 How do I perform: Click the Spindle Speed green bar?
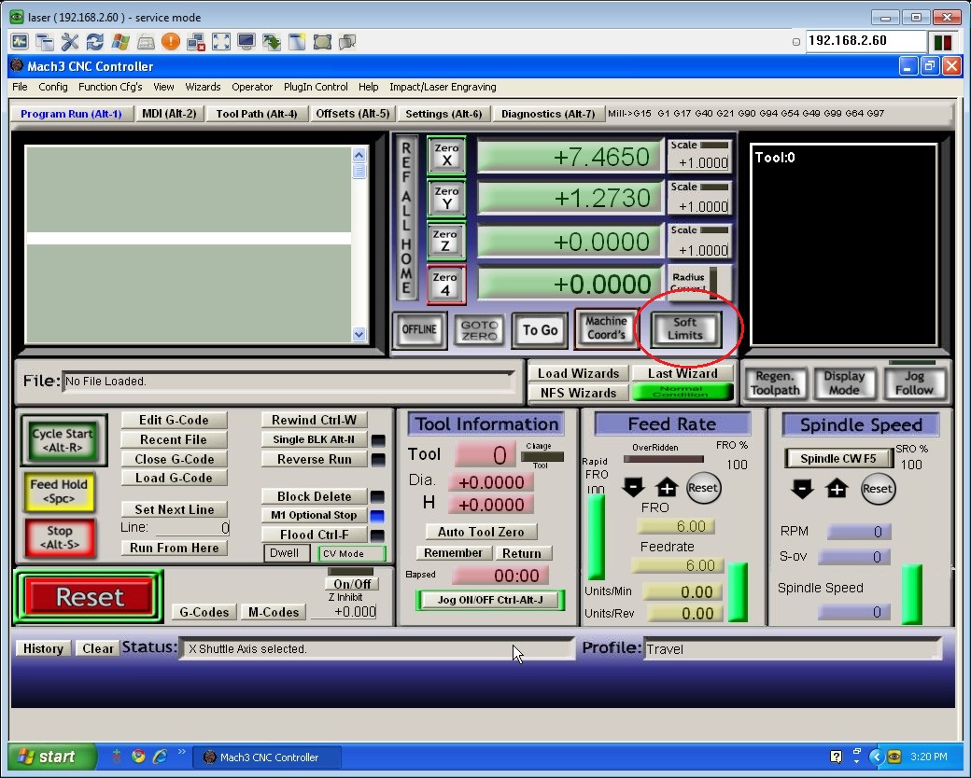(911, 593)
